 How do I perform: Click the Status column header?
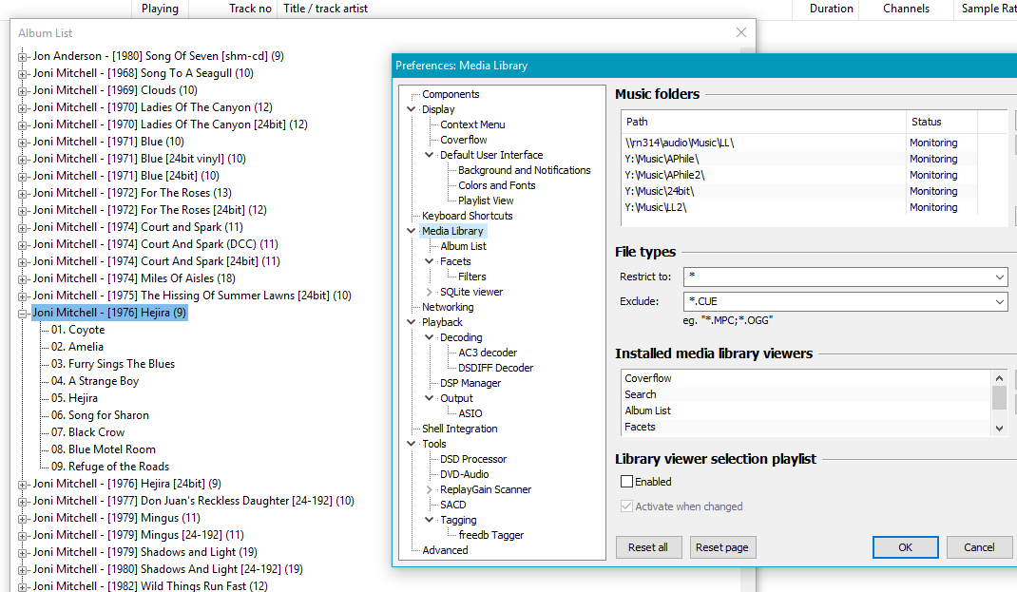click(x=942, y=122)
